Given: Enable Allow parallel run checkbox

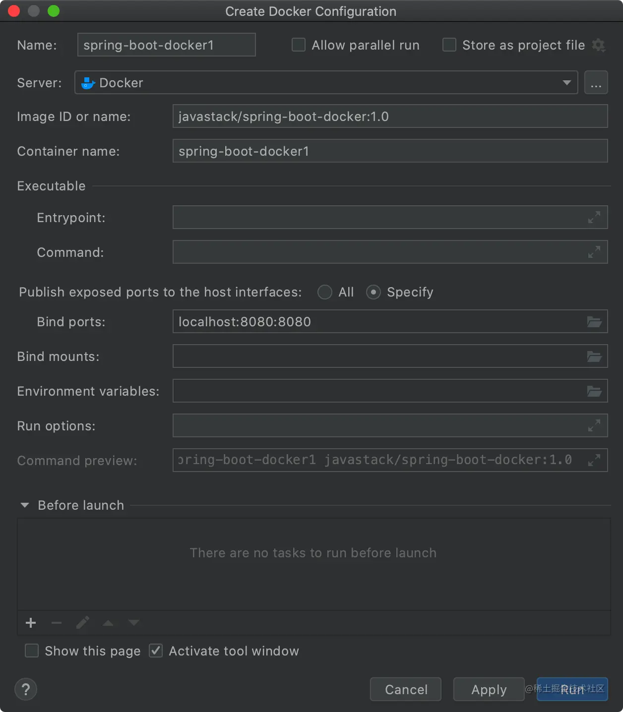Looking at the screenshot, I should [x=299, y=45].
